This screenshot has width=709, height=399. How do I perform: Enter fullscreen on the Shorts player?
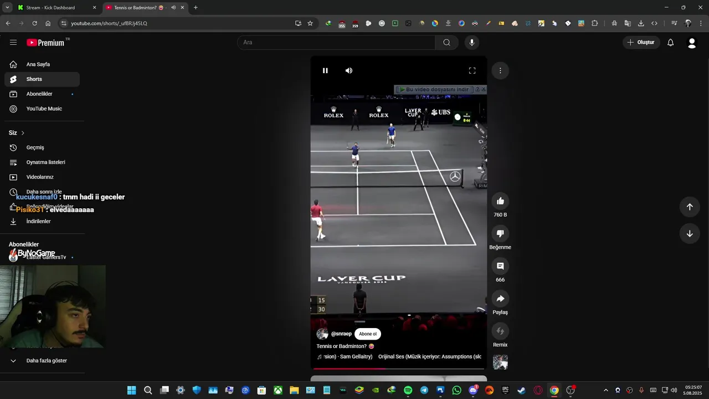(x=472, y=70)
